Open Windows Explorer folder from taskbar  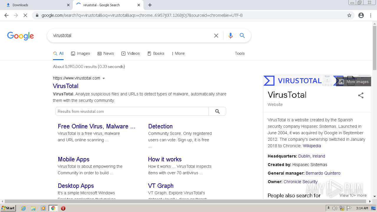(x=33, y=208)
